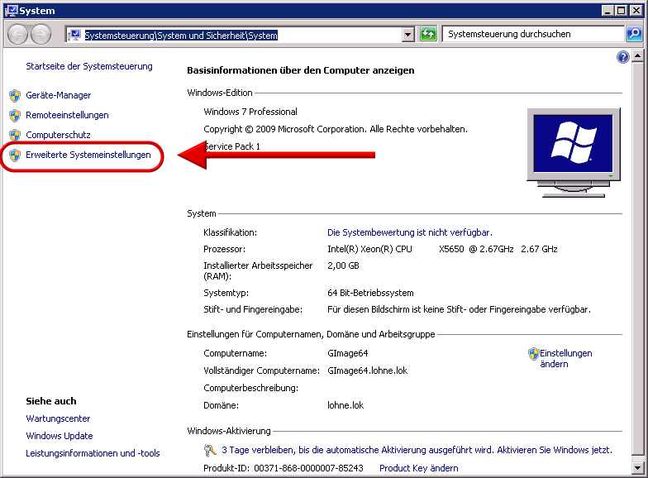Click the green refresh icon in address bar

[x=428, y=35]
